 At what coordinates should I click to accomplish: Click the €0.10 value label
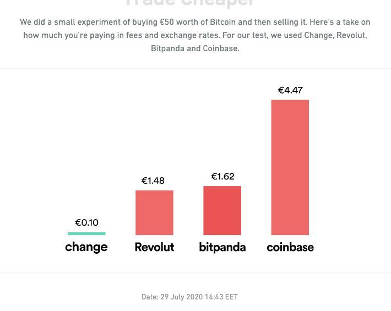[x=86, y=222]
